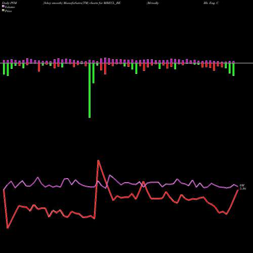Click the Price legend color swatch
The height and width of the screenshot is (253, 253).
click(3, 10)
